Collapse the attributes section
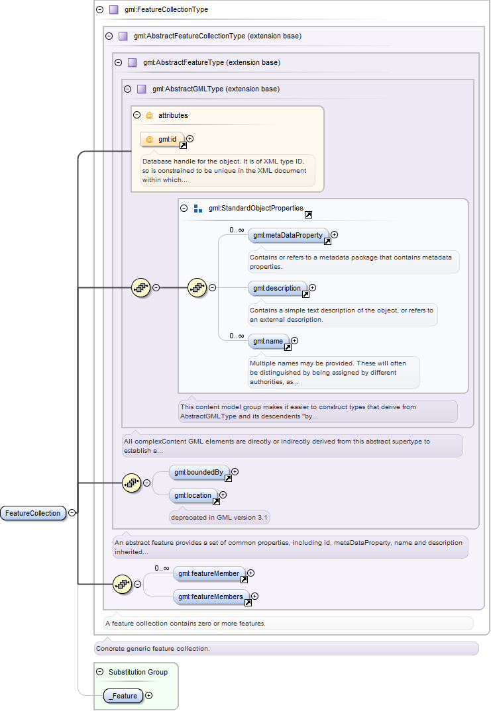The width and height of the screenshot is (491, 711). 137,115
